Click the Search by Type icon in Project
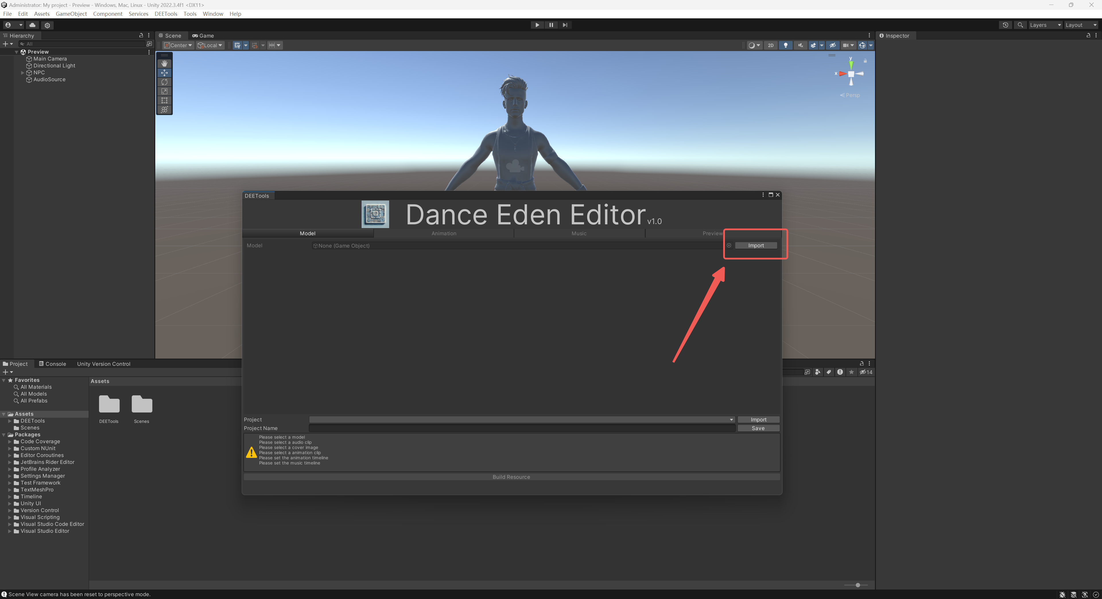This screenshot has height=599, width=1102. [x=818, y=372]
